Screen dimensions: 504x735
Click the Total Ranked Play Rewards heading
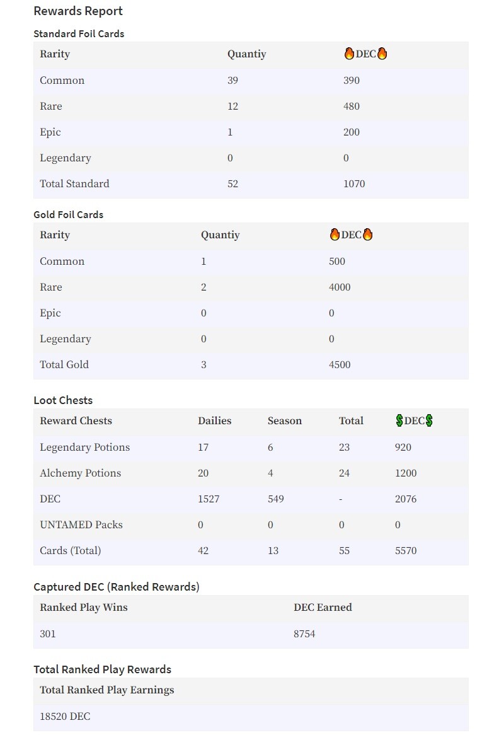pyautogui.click(x=102, y=669)
